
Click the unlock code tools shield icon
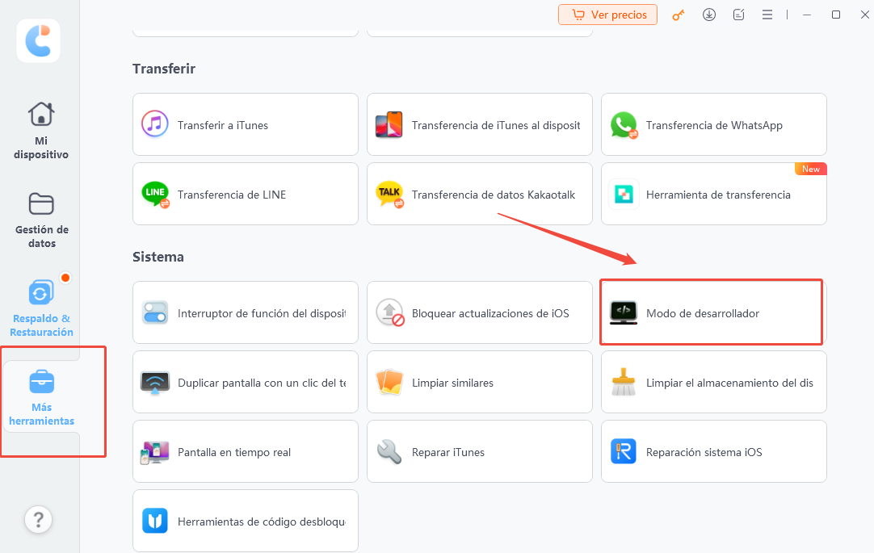(x=155, y=521)
